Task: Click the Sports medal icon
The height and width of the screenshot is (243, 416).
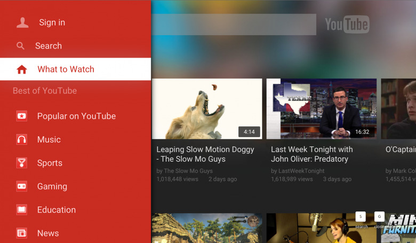Action: 21,163
